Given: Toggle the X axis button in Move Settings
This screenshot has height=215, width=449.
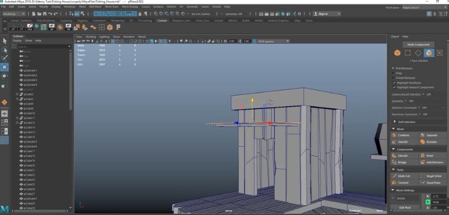Looking at the screenshot, I should (x=428, y=196).
